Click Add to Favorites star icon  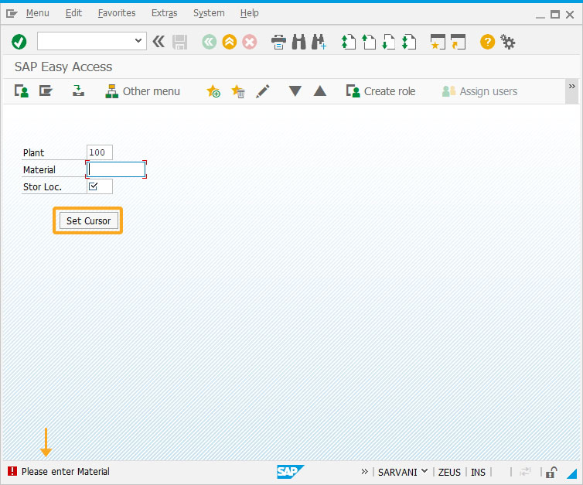(213, 91)
